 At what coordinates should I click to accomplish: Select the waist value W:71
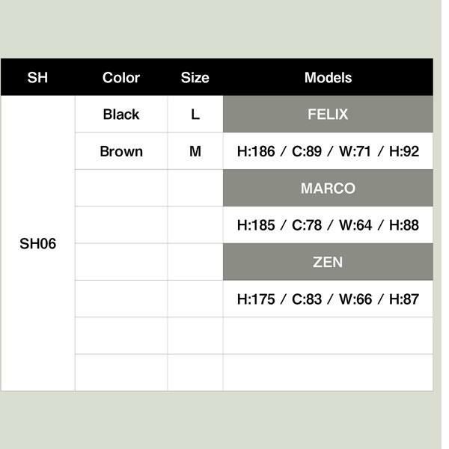tap(355, 151)
